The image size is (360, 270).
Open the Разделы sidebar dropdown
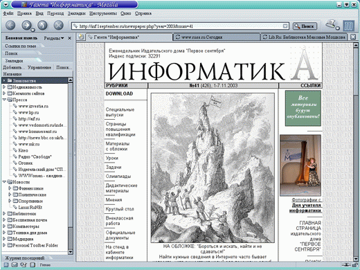click(x=54, y=38)
